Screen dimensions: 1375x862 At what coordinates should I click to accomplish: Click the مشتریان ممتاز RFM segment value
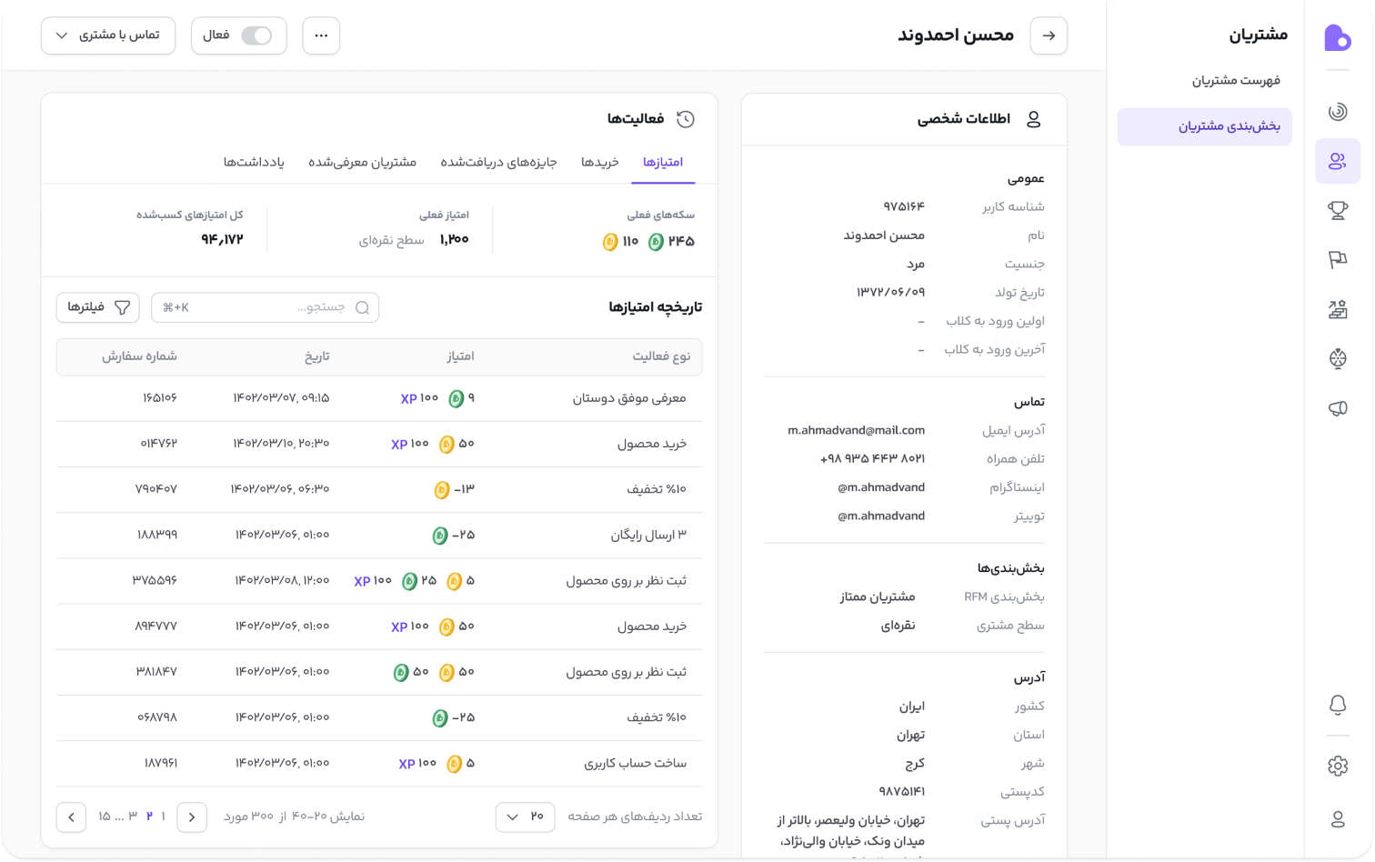(878, 596)
